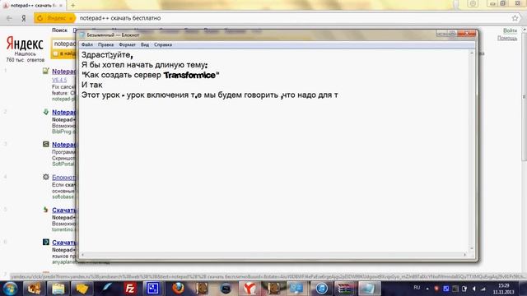Click the Yandex search field containing 'notepad'
The width and height of the screenshot is (527, 296).
(64, 44)
